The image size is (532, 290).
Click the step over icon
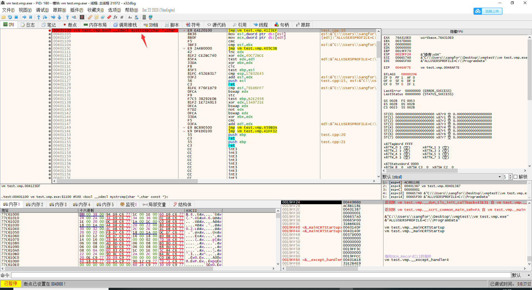45,17
